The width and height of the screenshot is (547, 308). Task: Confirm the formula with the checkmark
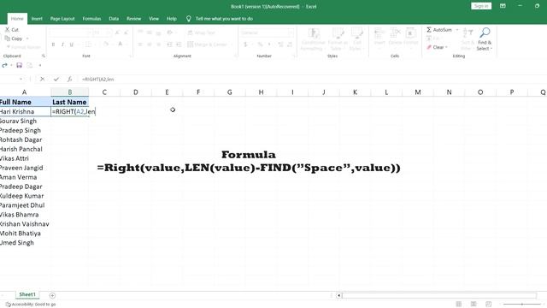tap(56, 80)
